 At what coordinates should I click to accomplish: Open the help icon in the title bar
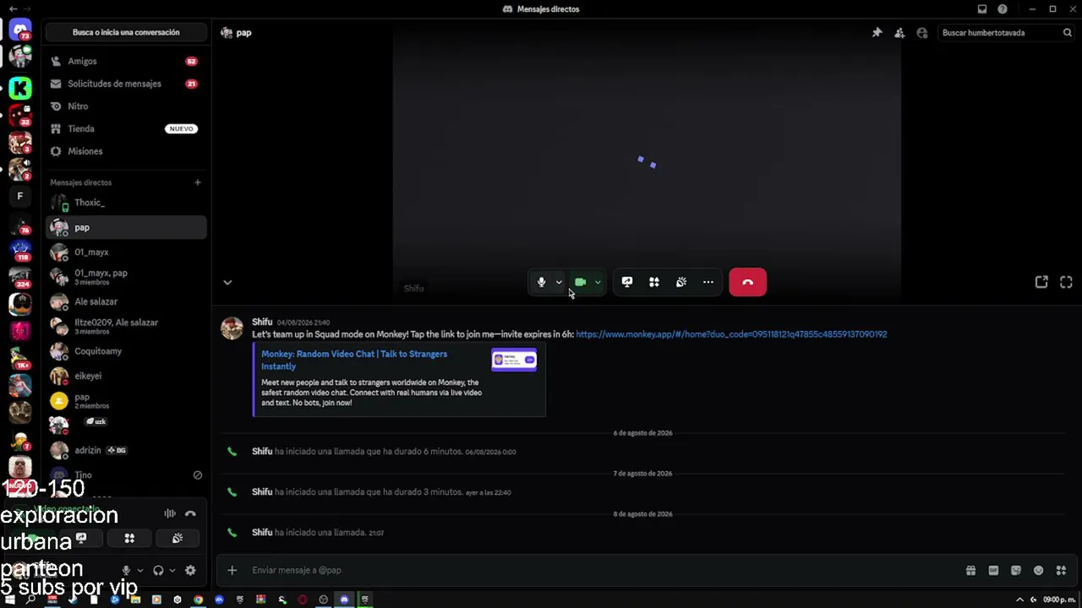point(1003,9)
